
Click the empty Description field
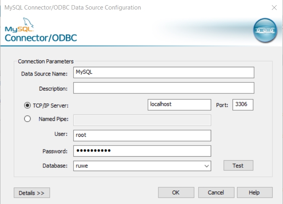tap(164, 88)
